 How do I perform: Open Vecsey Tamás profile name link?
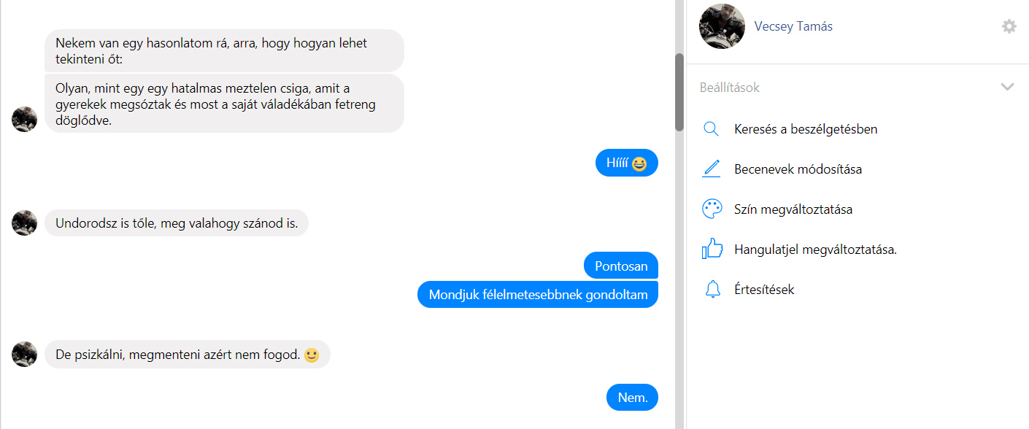[793, 27]
